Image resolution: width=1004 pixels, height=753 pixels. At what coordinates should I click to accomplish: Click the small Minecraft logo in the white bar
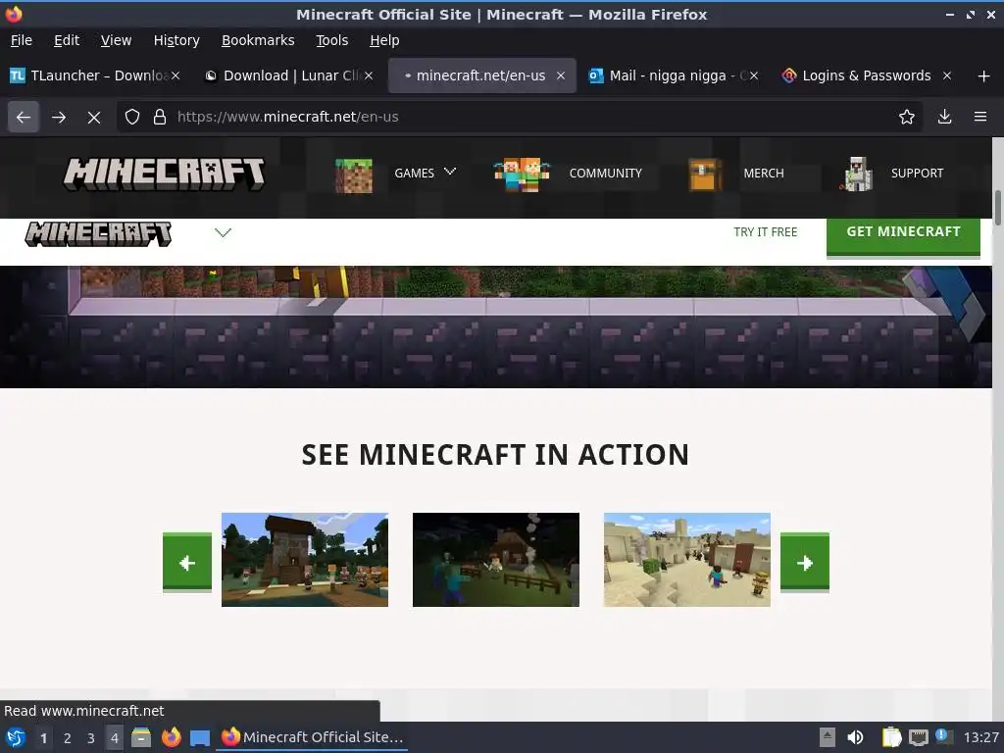click(98, 233)
